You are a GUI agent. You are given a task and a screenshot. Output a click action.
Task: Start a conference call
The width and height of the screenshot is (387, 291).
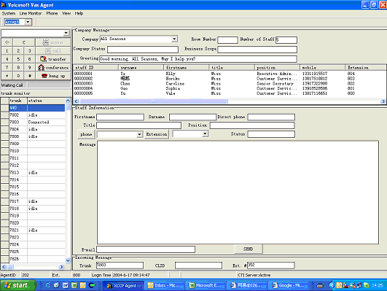(53, 67)
